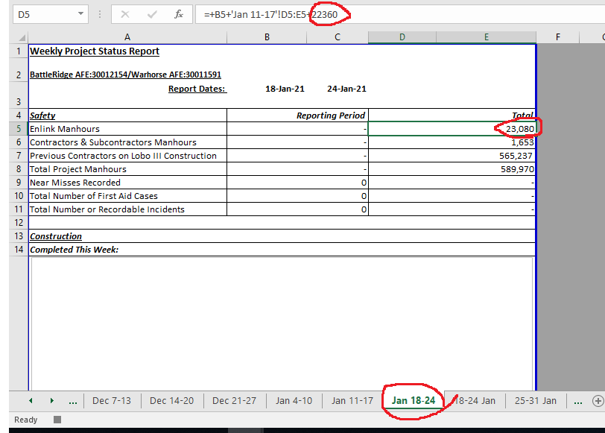Viewport: 605px width, 433px height.
Task: Show more sheets with the right ellipsis
Action: pos(577,402)
